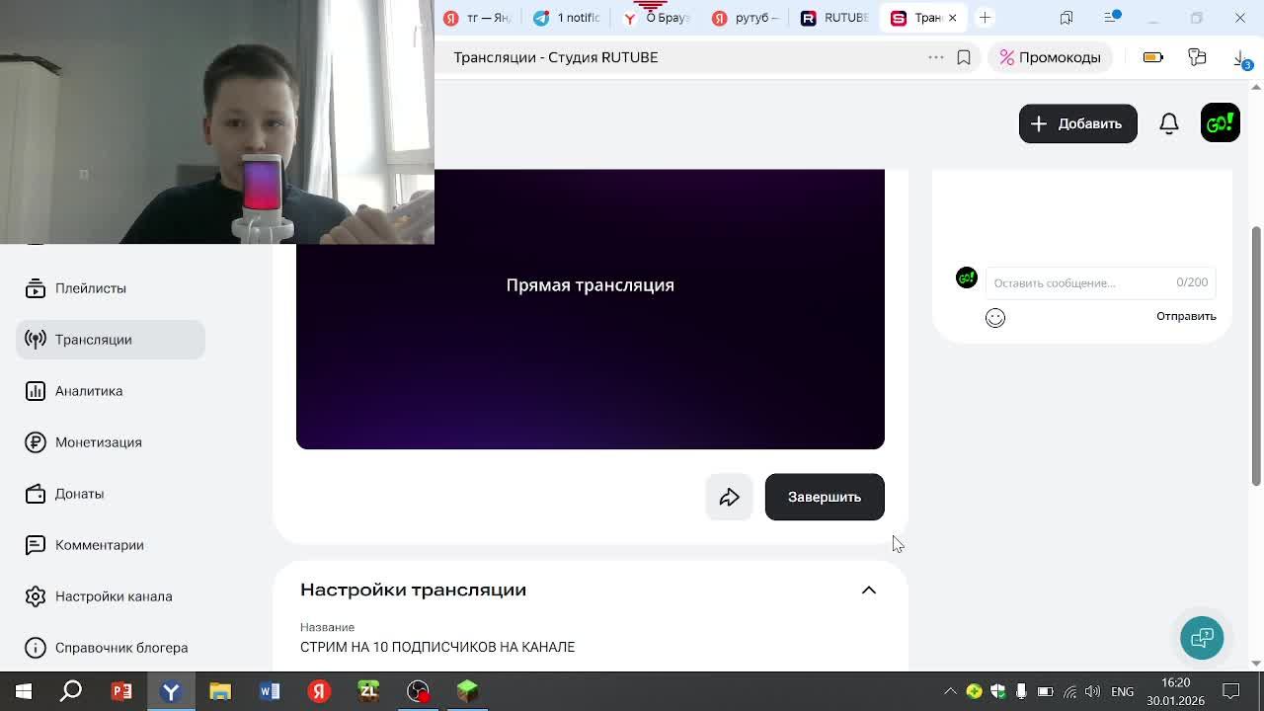Open the browser tab groups panel
1264x711 pixels.
click(1066, 18)
